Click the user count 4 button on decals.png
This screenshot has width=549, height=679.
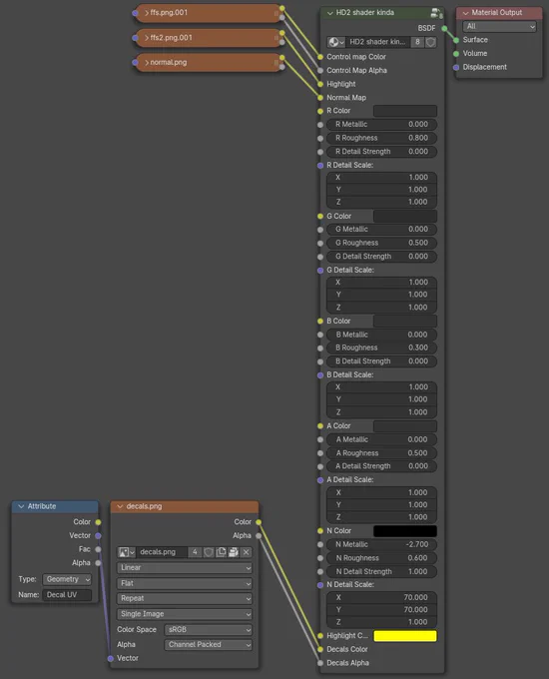tap(195, 552)
